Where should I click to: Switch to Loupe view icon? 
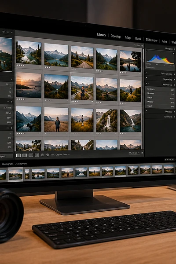25,155
